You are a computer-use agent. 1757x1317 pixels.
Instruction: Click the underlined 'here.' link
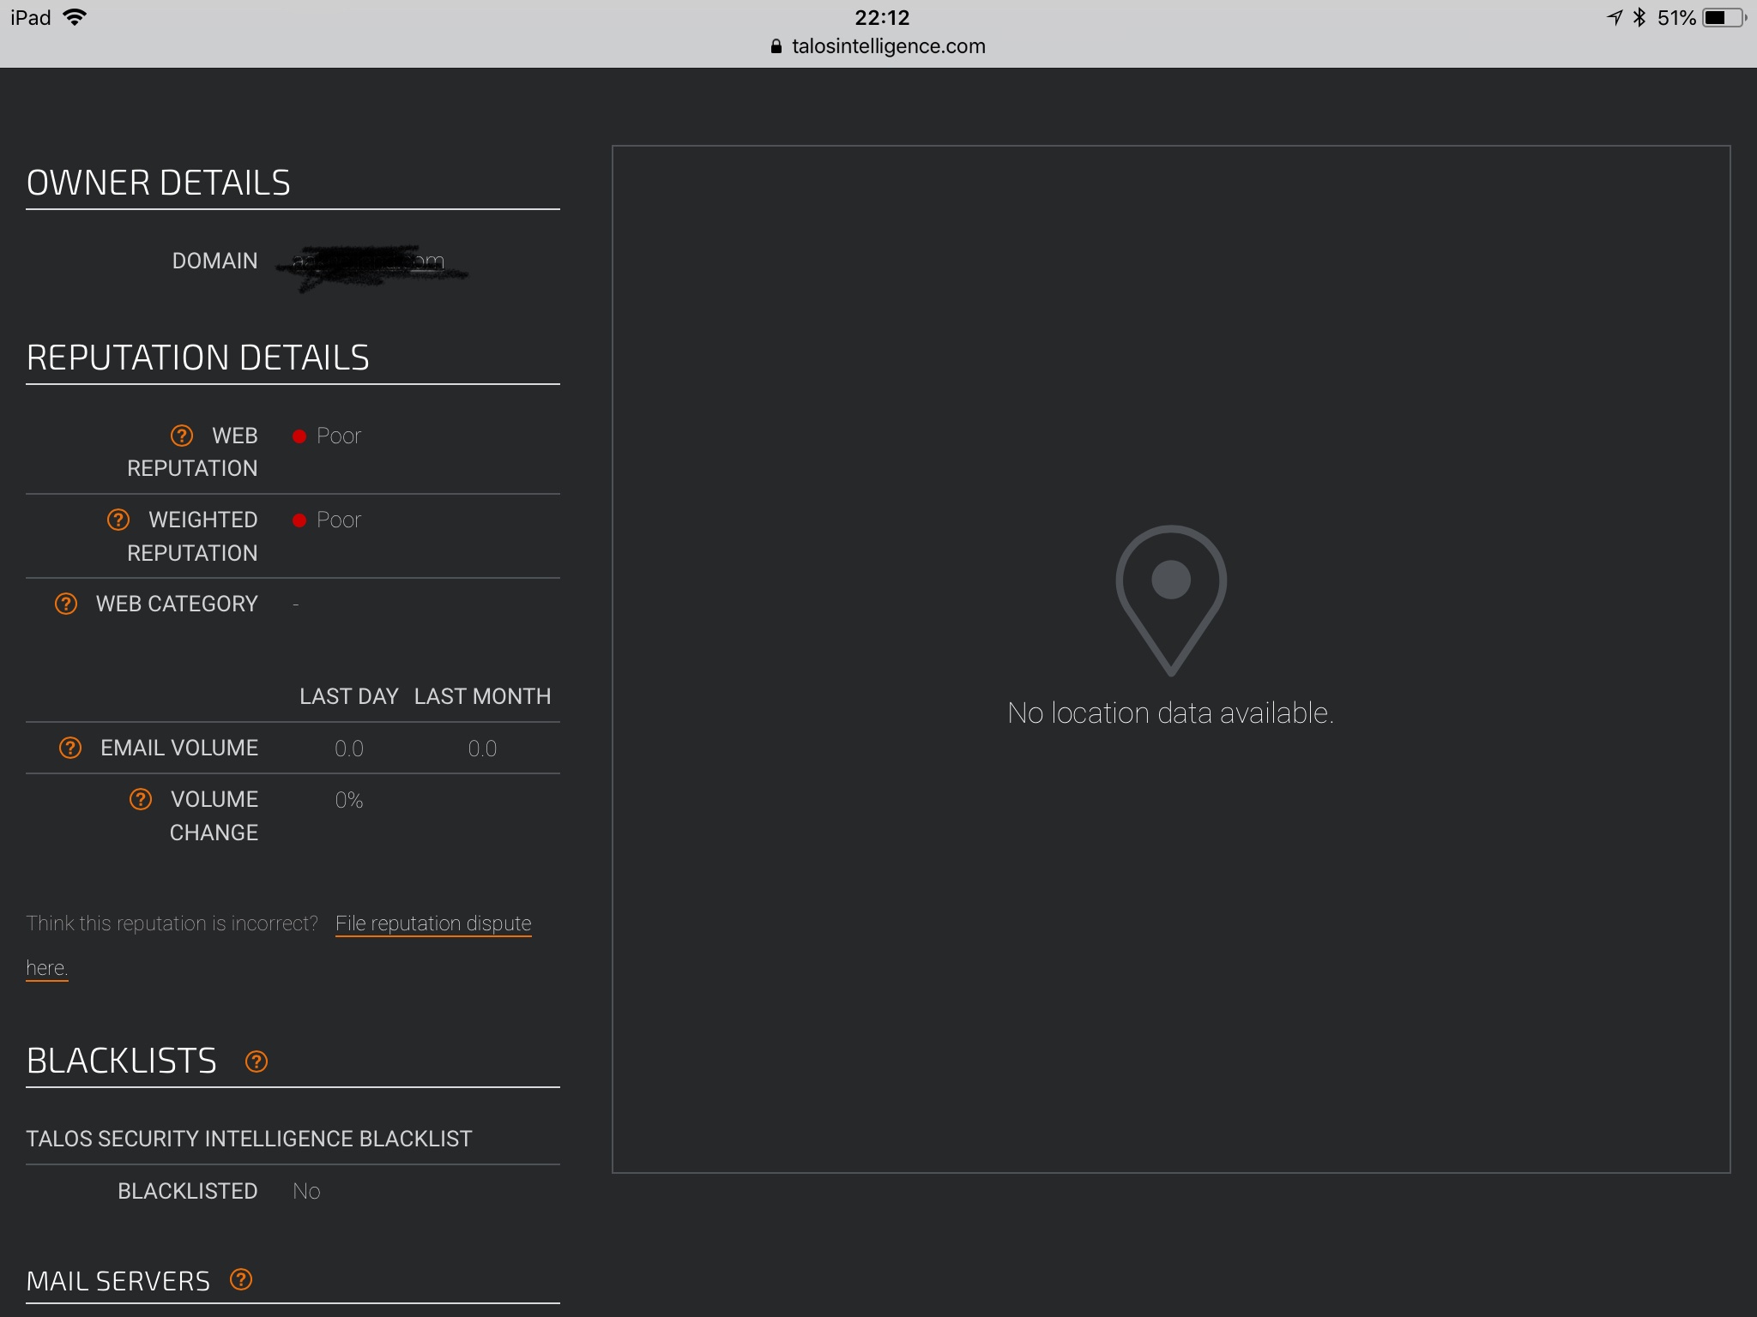pyautogui.click(x=46, y=968)
